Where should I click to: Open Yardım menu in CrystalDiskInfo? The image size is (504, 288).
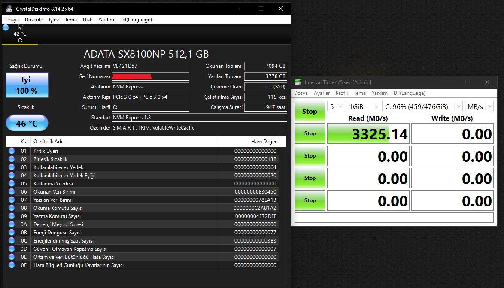click(x=106, y=20)
